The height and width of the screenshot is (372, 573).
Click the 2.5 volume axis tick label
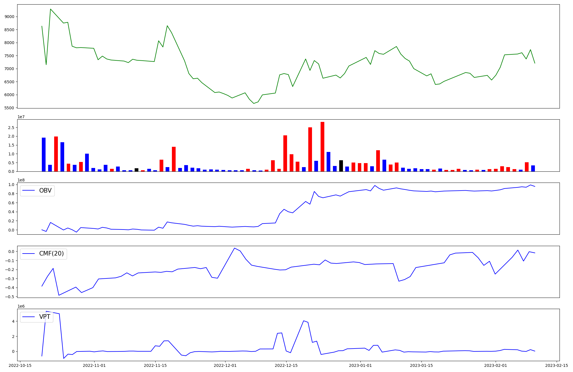point(11,128)
